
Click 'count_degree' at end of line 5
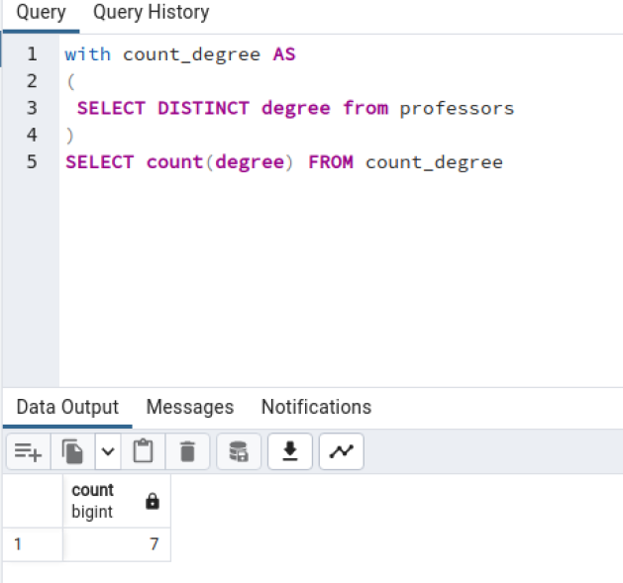click(x=434, y=163)
